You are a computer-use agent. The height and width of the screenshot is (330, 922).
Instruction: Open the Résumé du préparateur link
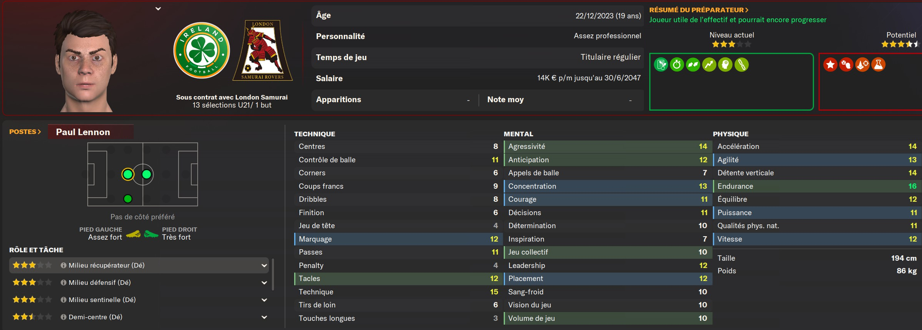click(699, 10)
